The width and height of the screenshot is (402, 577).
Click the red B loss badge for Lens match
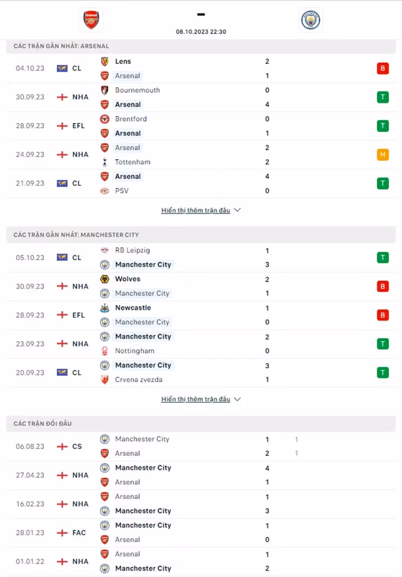(383, 69)
